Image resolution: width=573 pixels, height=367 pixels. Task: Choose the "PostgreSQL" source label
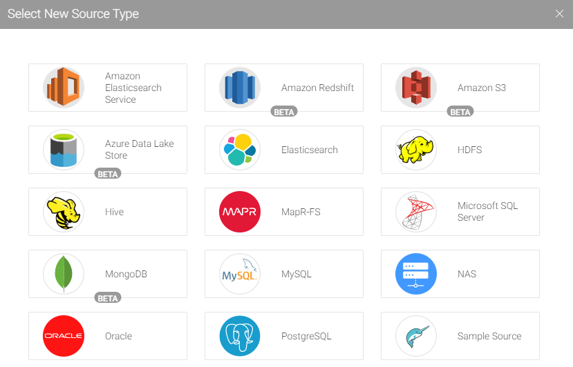[306, 336]
